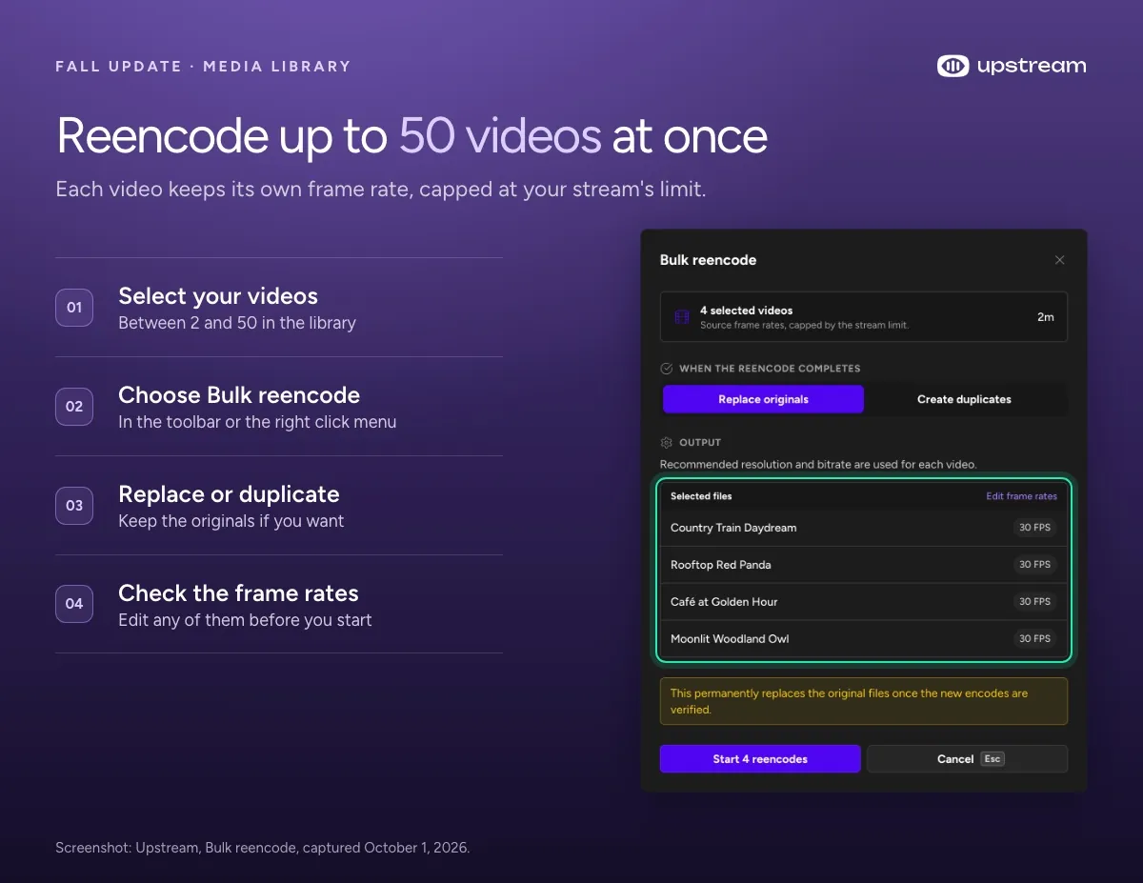Select the Moonlit Woodland Owl file row
The width and height of the screenshot is (1143, 883).
click(864, 639)
